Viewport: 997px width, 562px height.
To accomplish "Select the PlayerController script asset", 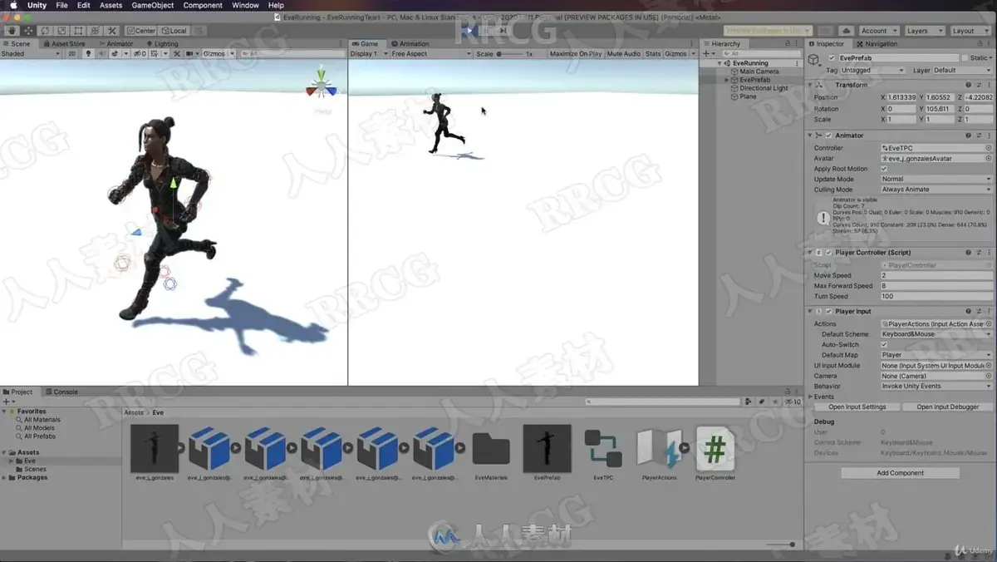I will (715, 449).
